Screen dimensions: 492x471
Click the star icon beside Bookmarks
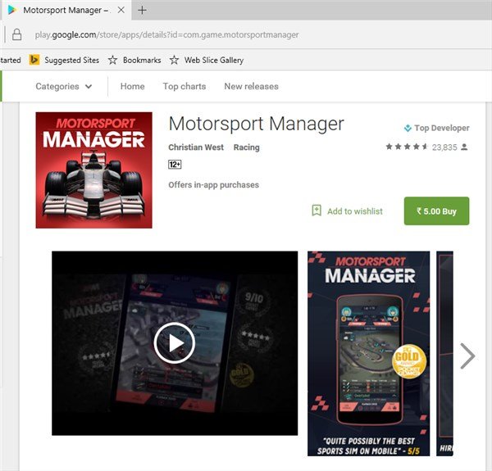click(x=112, y=60)
